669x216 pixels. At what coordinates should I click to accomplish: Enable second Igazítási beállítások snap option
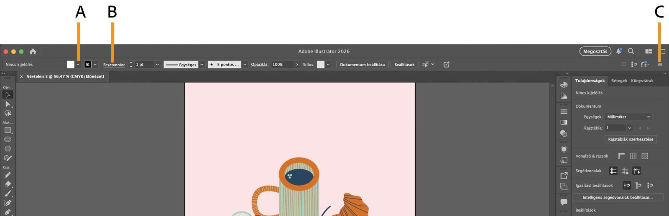click(x=638, y=185)
